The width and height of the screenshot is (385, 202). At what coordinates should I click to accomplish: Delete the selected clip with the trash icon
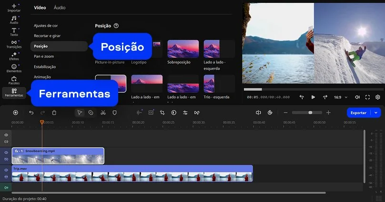[54, 113]
